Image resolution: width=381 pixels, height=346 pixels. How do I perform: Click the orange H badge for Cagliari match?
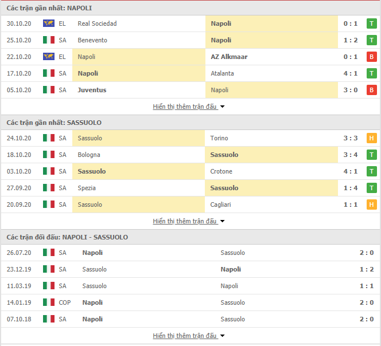371,205
